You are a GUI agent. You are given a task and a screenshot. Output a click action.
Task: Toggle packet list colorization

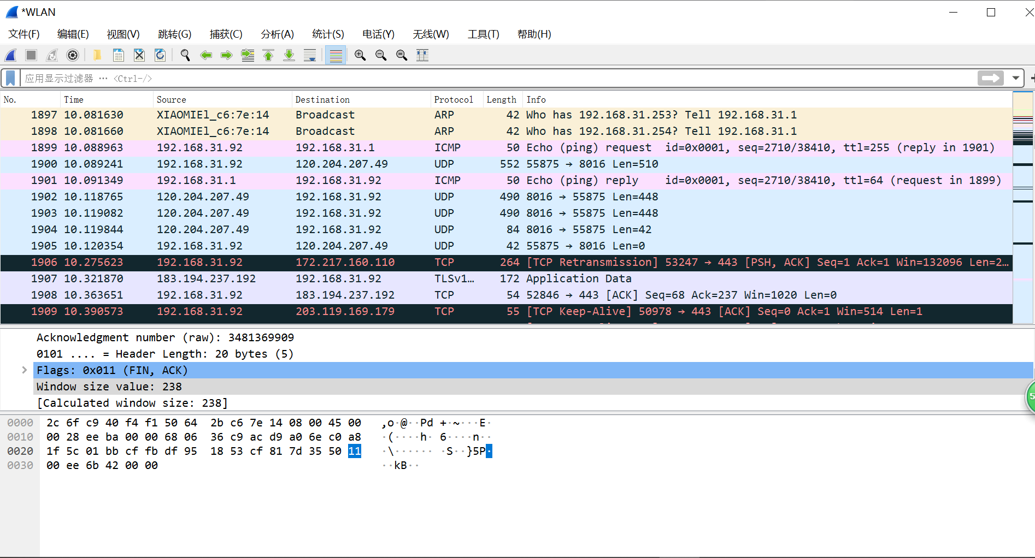pos(335,55)
